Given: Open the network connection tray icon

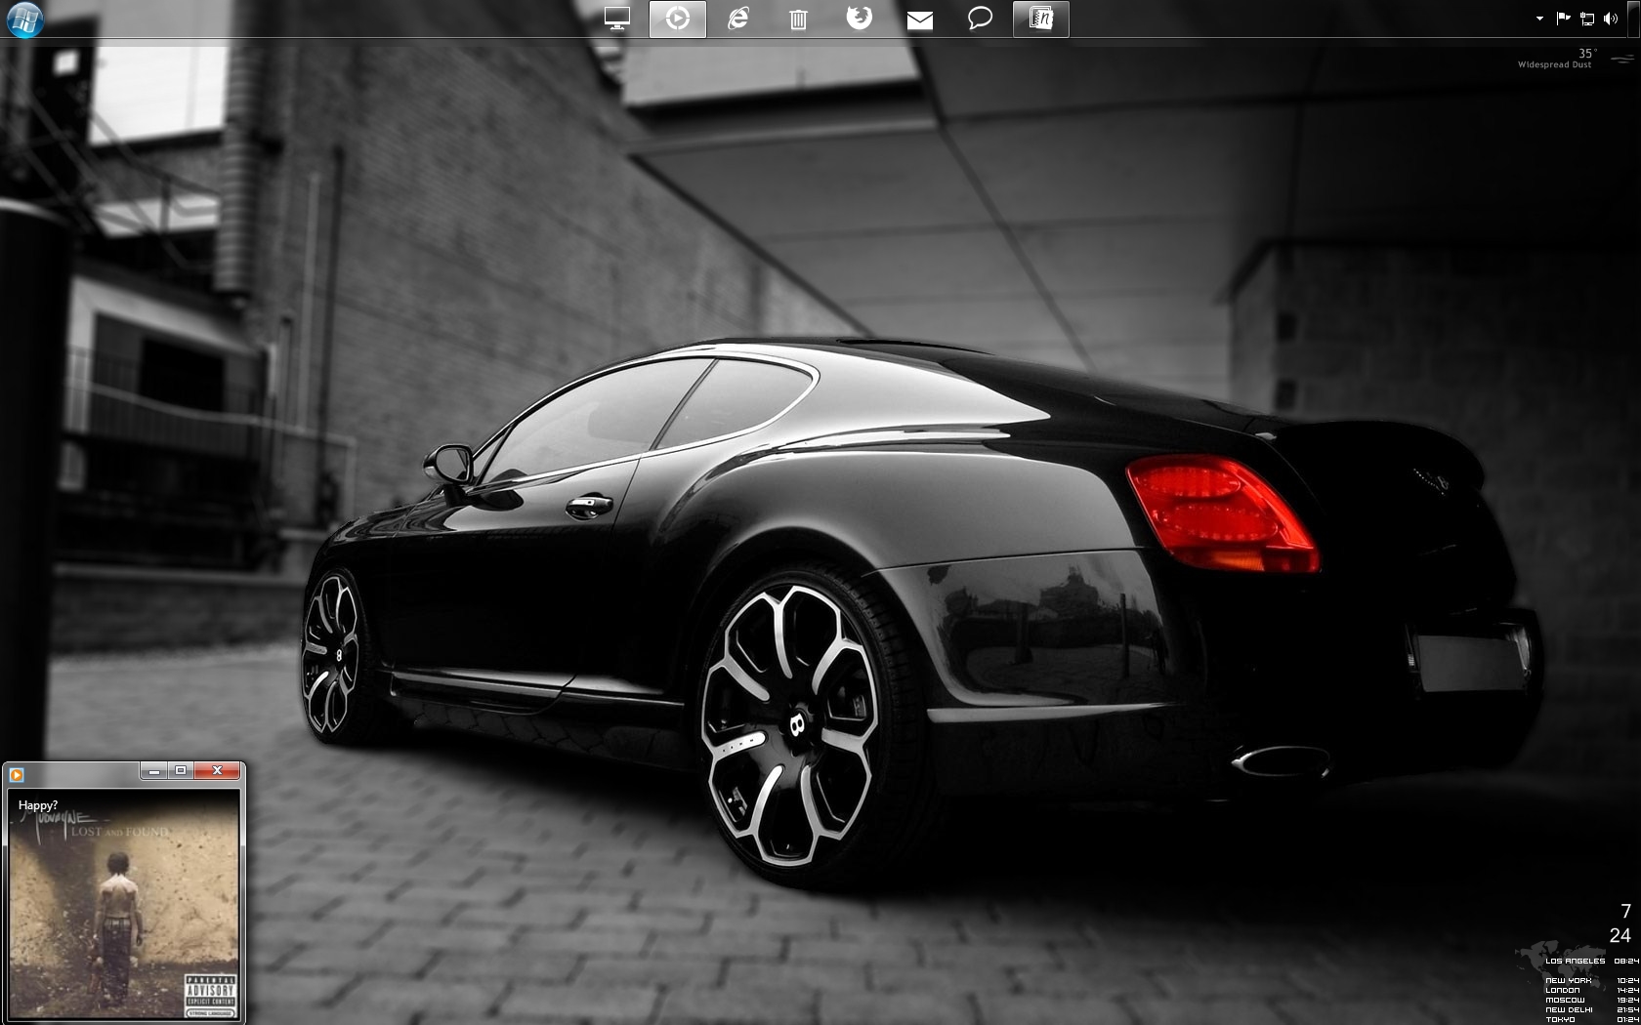Looking at the screenshot, I should [1587, 19].
